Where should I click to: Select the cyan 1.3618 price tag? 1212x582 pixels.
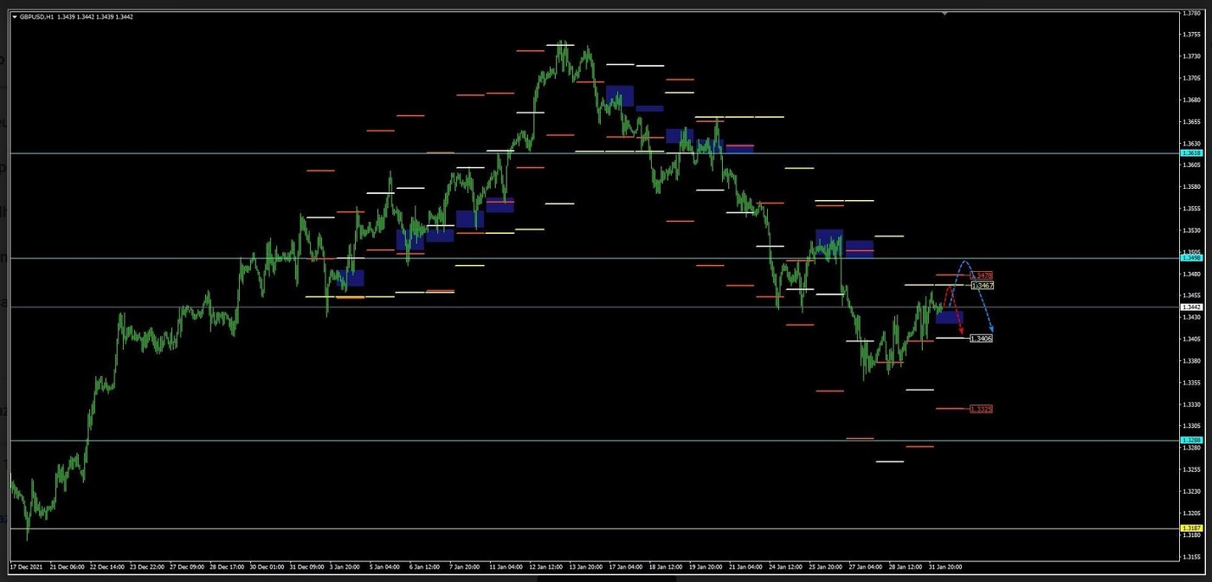pos(1192,153)
